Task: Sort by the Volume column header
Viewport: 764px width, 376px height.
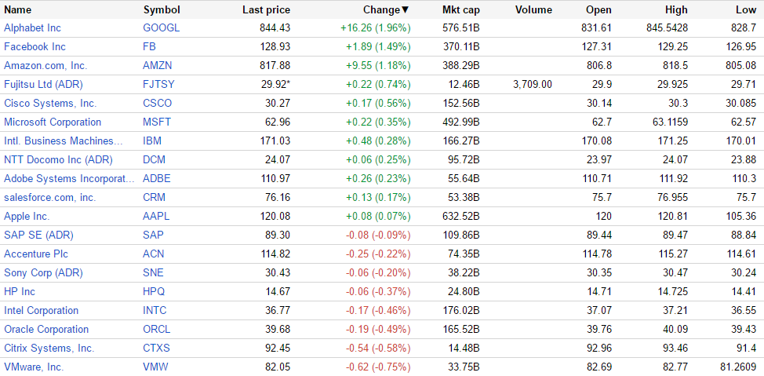Action: 533,10
